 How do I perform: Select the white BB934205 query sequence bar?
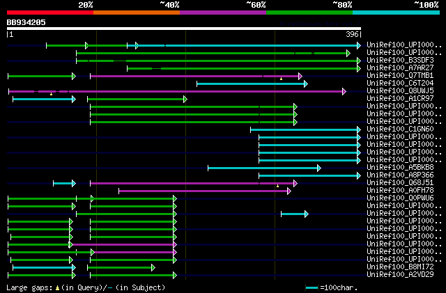[184, 29]
